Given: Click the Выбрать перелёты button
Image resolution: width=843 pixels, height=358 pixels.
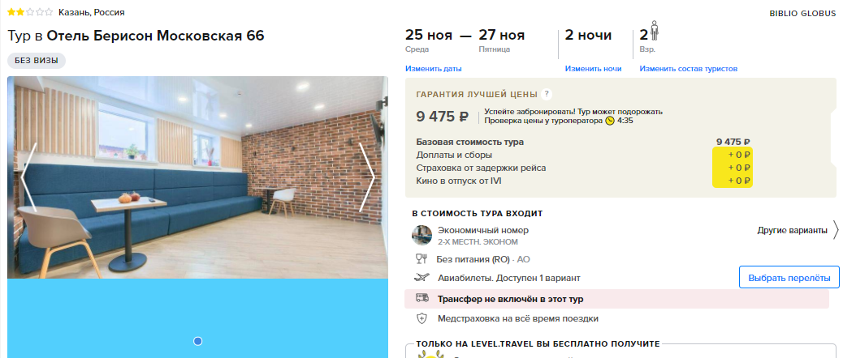Looking at the screenshot, I should point(789,277).
